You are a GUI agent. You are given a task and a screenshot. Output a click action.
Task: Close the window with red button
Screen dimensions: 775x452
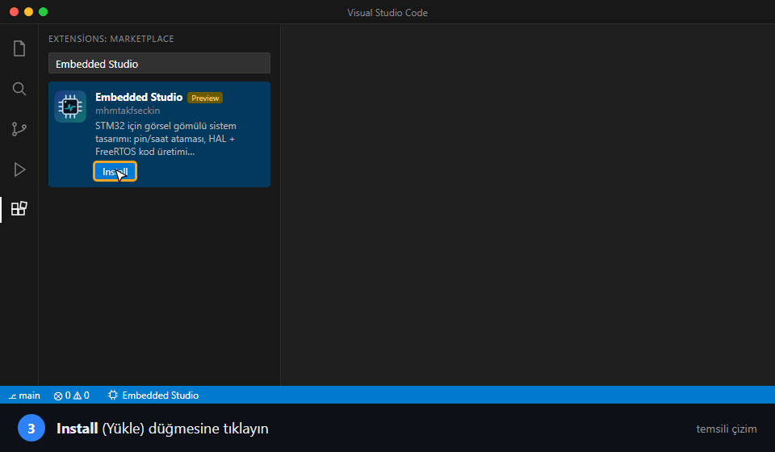[x=15, y=12]
